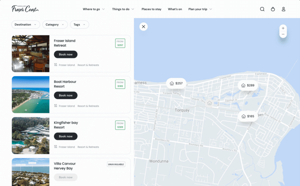Click the Wondunna label on map
Viewport: 300px width, 186px height.
(159, 161)
